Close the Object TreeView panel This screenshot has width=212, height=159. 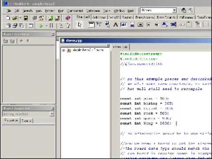coord(53,34)
